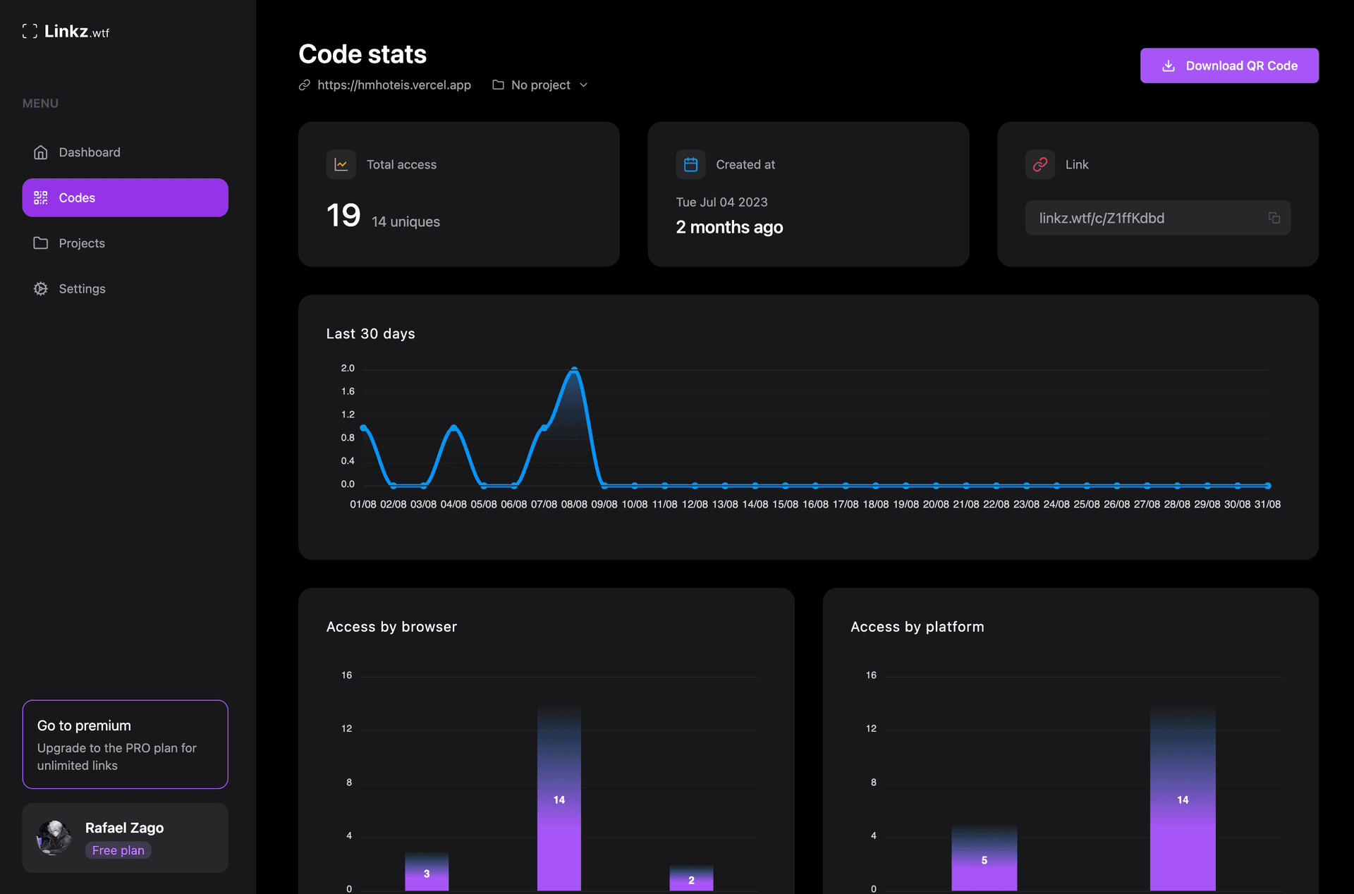This screenshot has height=894, width=1354.
Task: Click the copy link icon
Action: pyautogui.click(x=1274, y=218)
